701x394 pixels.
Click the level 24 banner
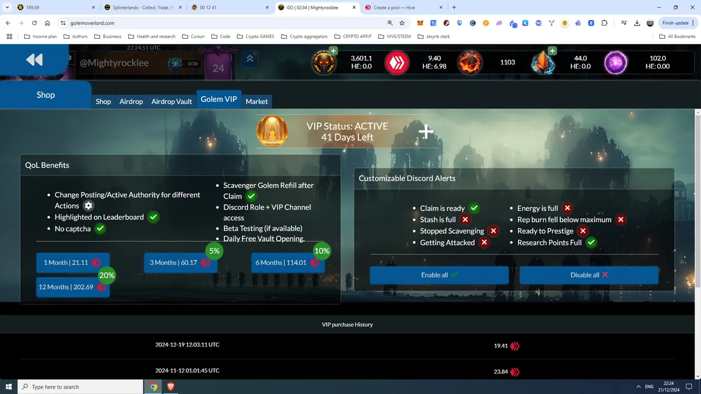[219, 66]
